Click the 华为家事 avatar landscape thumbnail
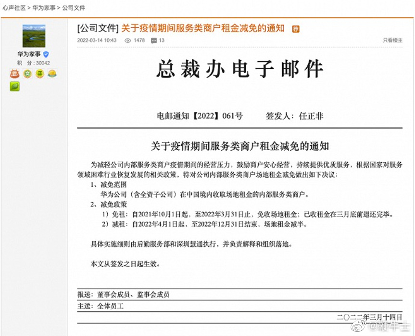 34,36
